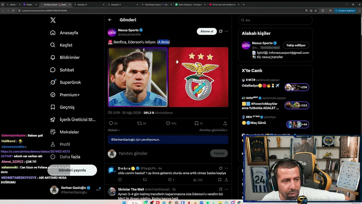Viewport: 362px width, 204px height.
Task: Subscribe with the Abone ol button
Action: click(207, 31)
